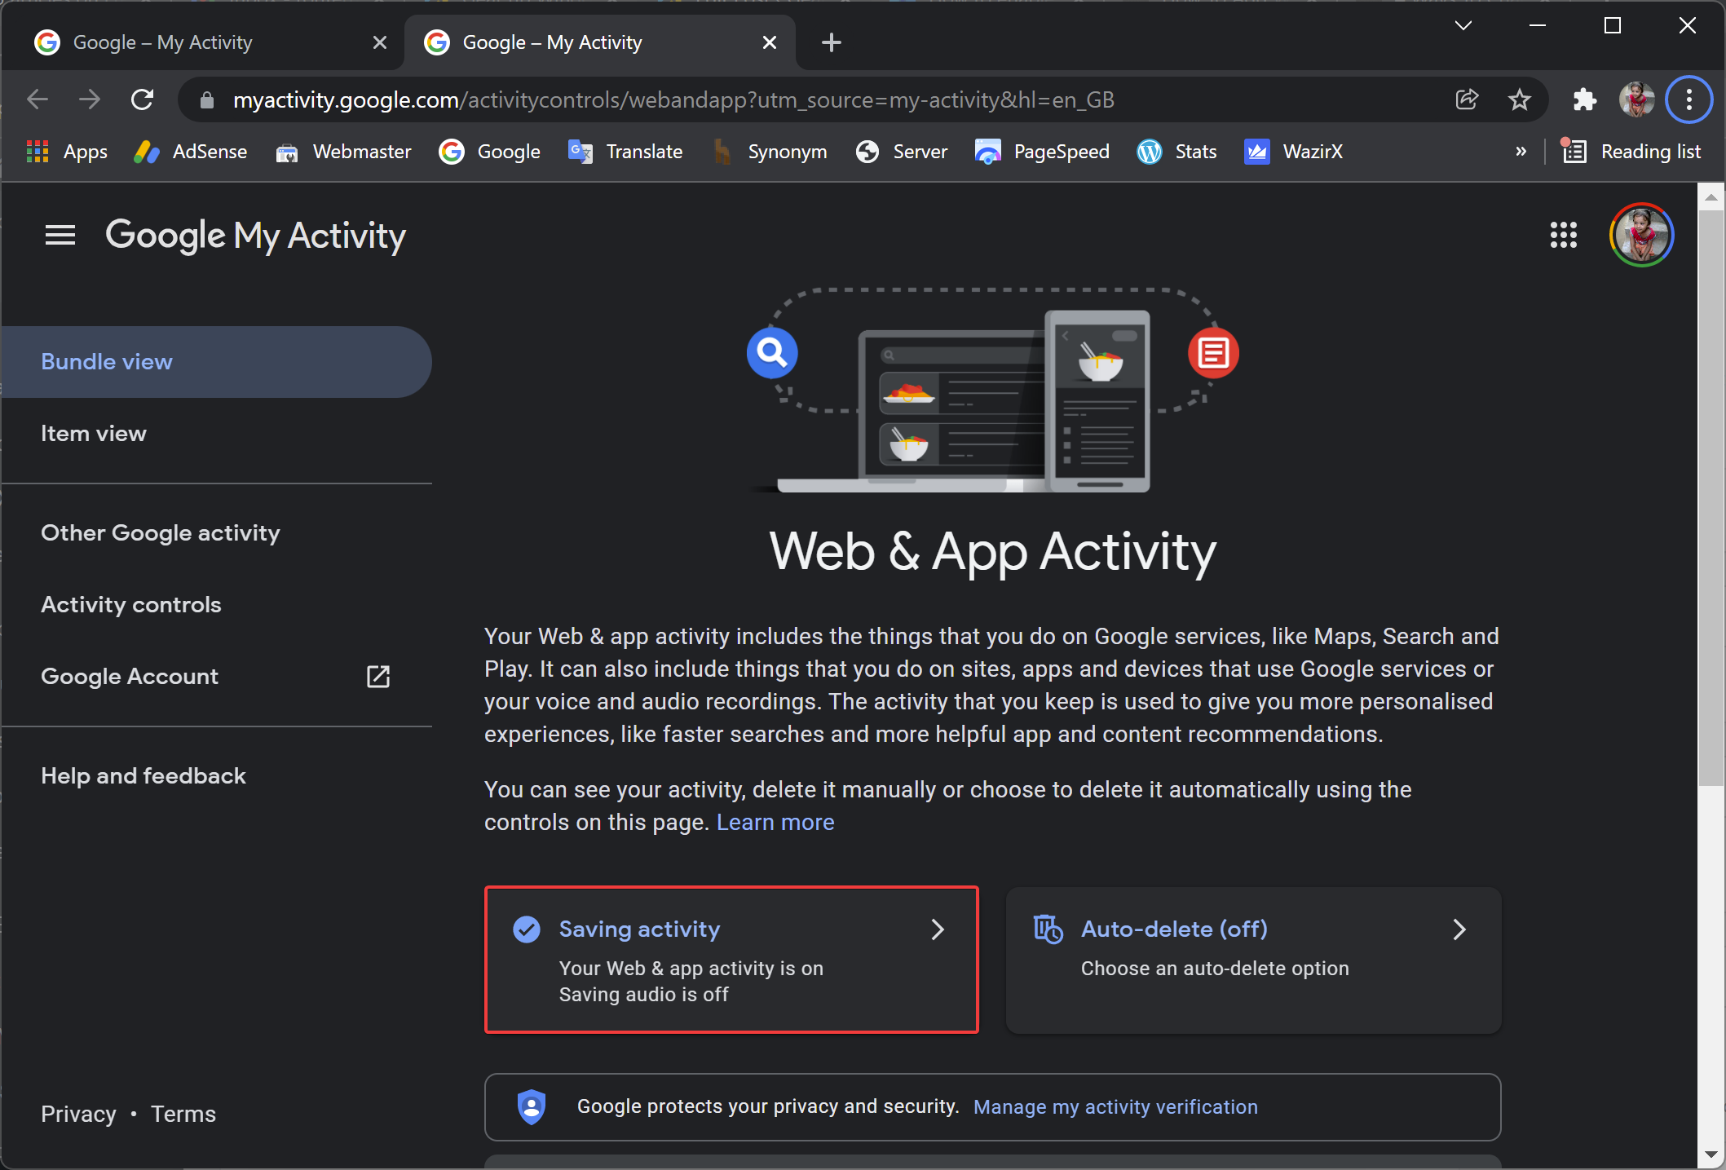1726x1170 pixels.
Task: Click the Google My Activity logo
Action: pyautogui.click(x=255, y=236)
